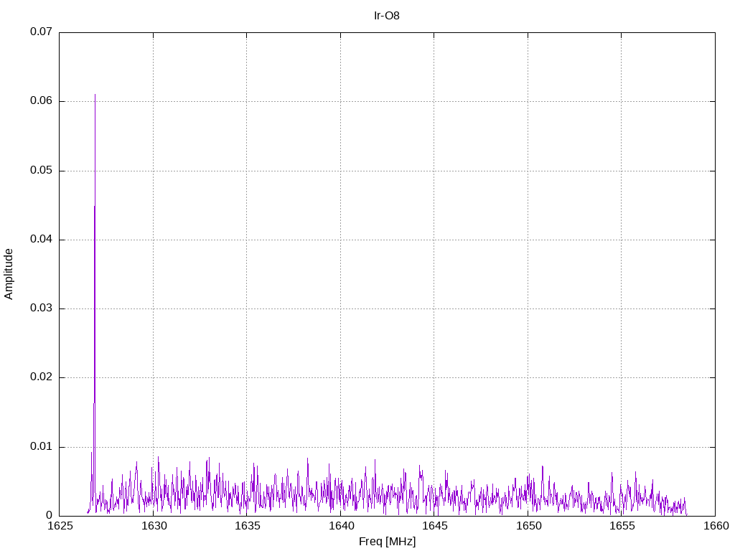Click the Amplitude y-axis label
This screenshot has height=551, width=735.
(x=9, y=274)
